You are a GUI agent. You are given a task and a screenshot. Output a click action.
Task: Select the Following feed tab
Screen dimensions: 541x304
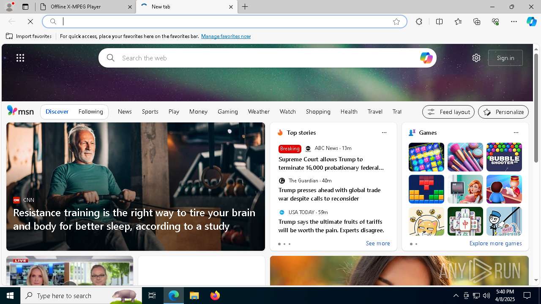91,111
